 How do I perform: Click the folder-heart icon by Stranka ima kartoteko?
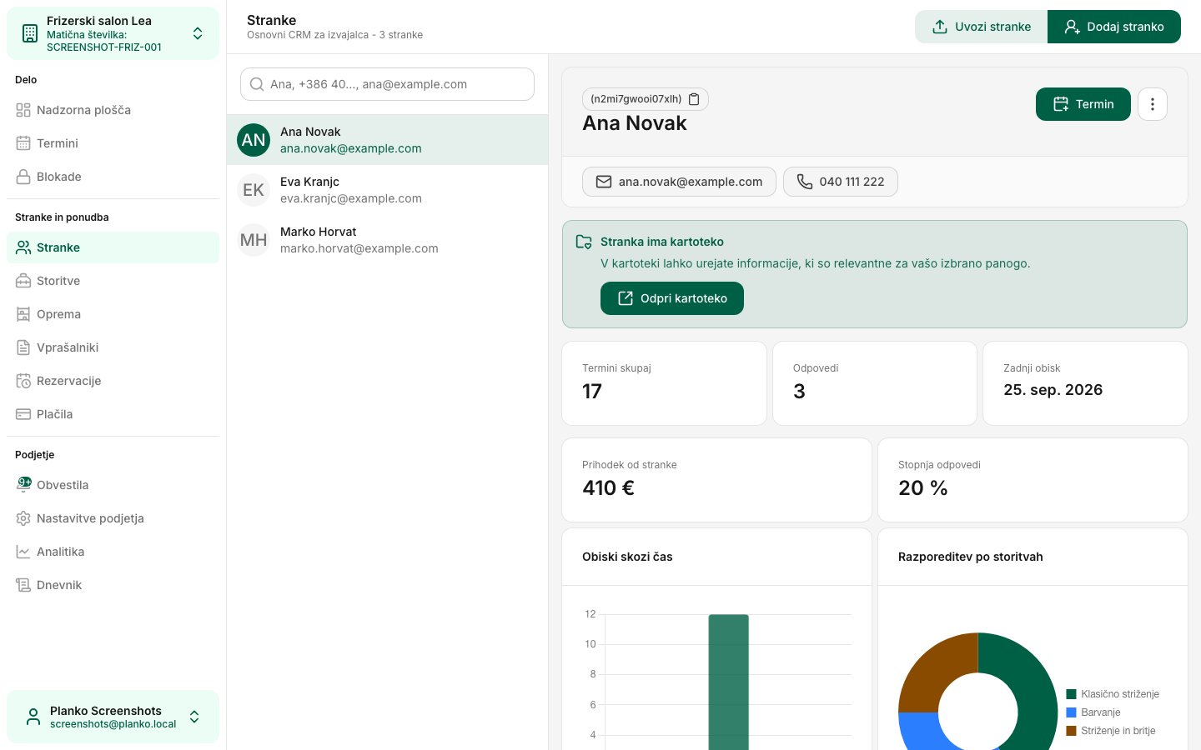[584, 242]
